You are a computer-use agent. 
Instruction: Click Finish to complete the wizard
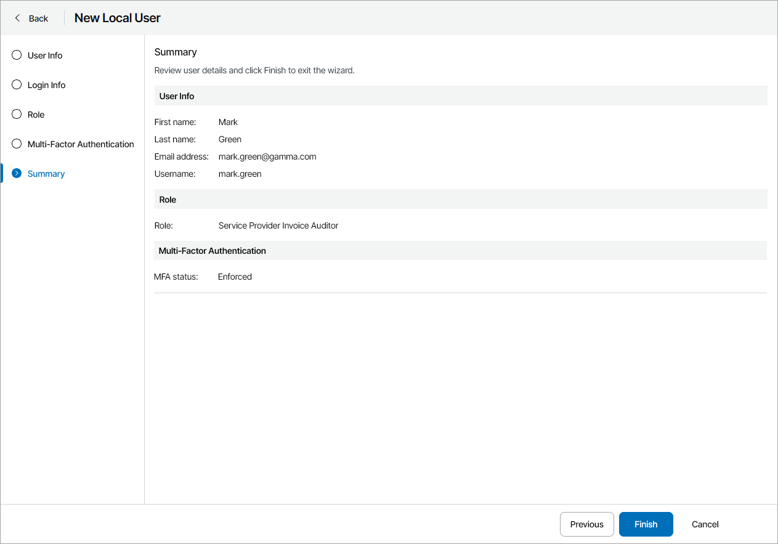[646, 524]
